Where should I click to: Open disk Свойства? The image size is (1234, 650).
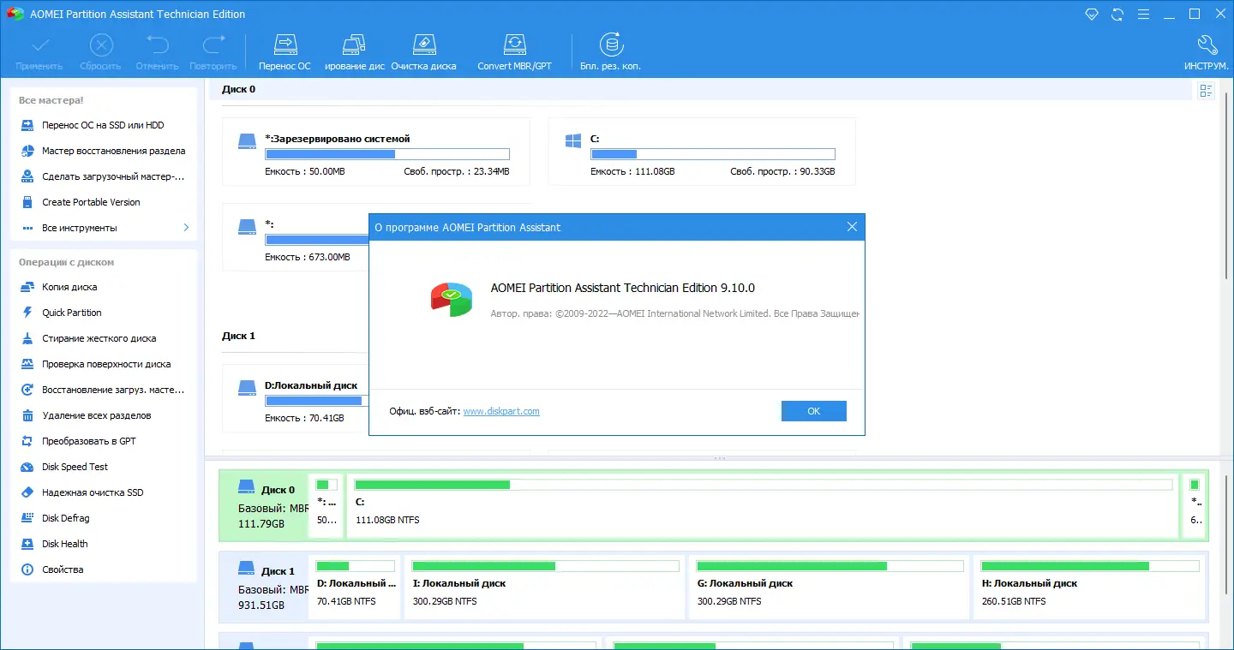103,569
